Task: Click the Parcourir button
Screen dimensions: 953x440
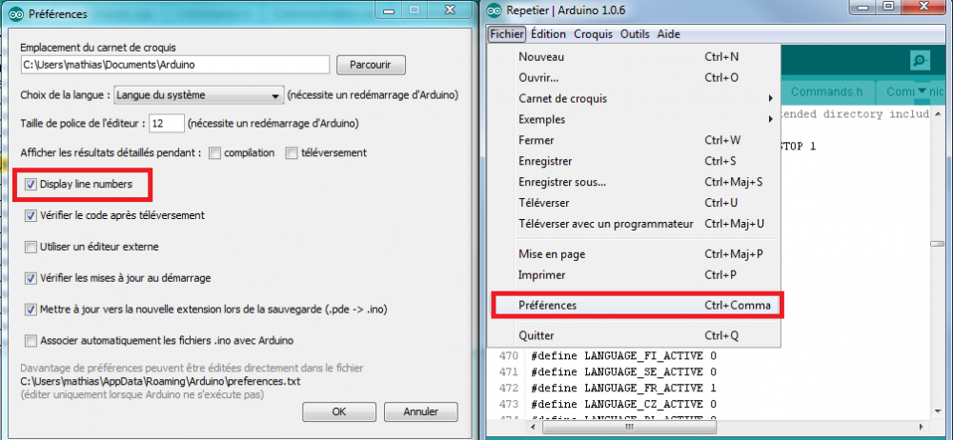Action: 370,65
